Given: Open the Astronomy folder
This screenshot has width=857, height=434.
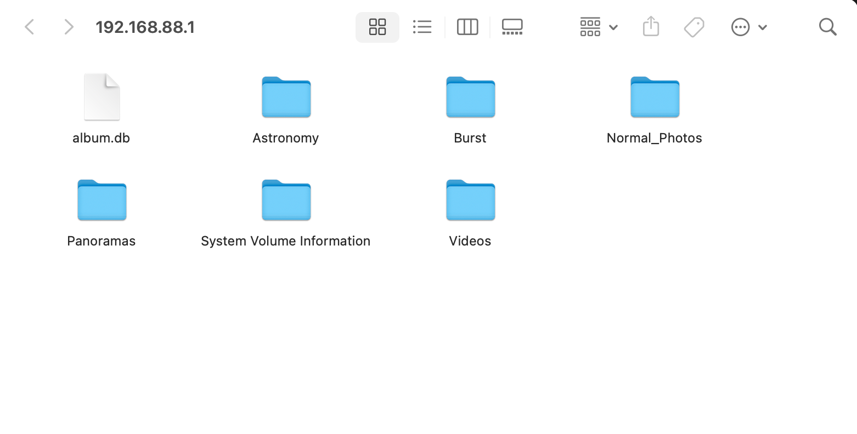Looking at the screenshot, I should (x=285, y=98).
